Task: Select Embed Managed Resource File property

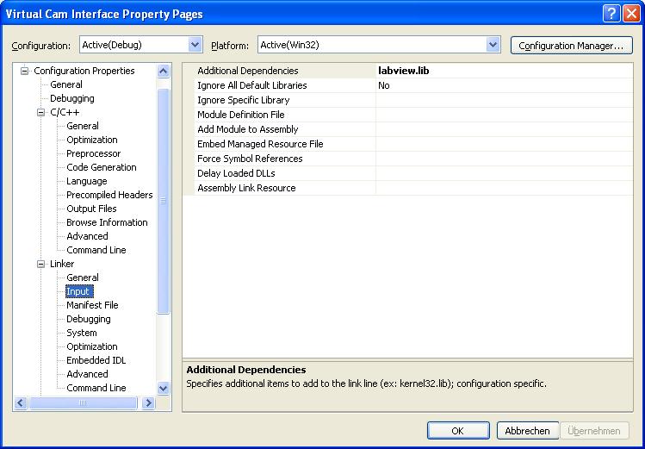Action: click(x=260, y=144)
